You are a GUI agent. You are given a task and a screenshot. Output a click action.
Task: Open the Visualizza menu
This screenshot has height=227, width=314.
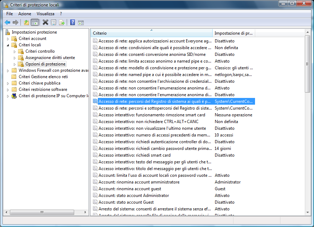click(46, 13)
